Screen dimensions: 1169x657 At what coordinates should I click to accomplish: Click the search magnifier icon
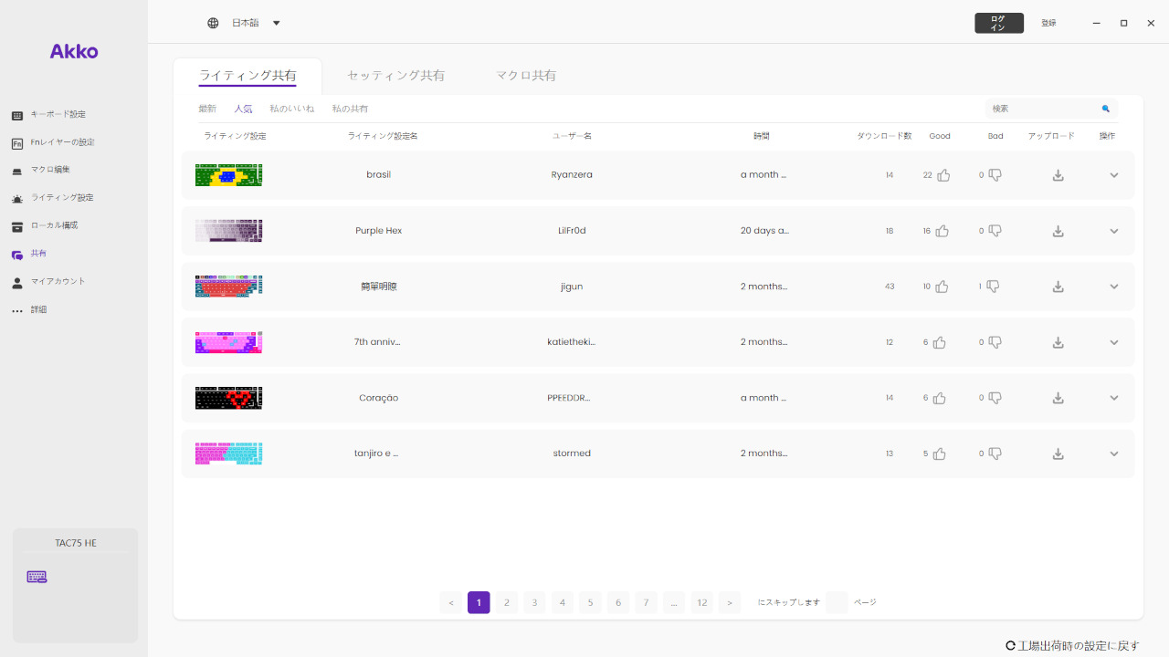[1106, 109]
